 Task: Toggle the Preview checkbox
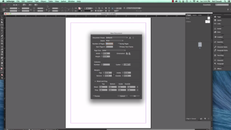coord(94,96)
